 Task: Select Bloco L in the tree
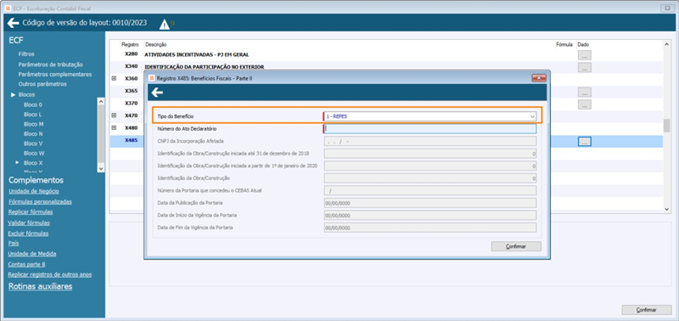click(x=33, y=115)
